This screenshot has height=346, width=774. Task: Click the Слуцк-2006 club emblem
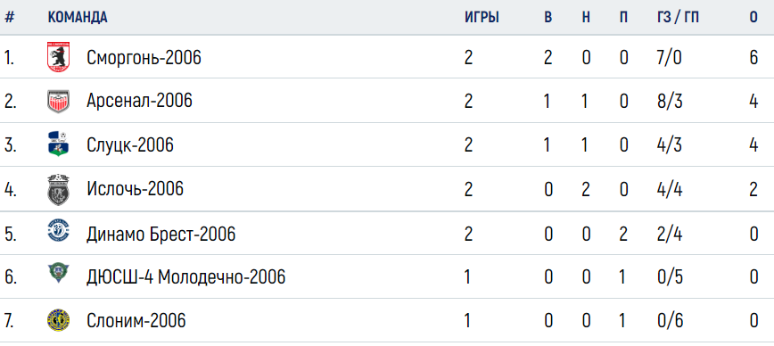58,144
